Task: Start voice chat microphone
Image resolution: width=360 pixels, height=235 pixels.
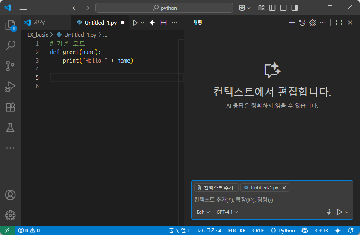Action: click(x=328, y=212)
